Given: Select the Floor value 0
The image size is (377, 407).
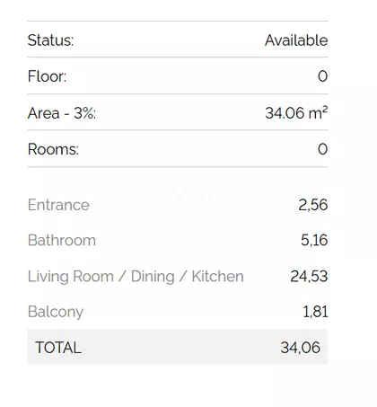Looking at the screenshot, I should click(x=322, y=76).
